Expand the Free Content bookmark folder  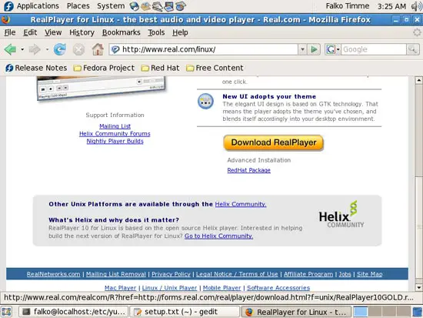(215, 68)
